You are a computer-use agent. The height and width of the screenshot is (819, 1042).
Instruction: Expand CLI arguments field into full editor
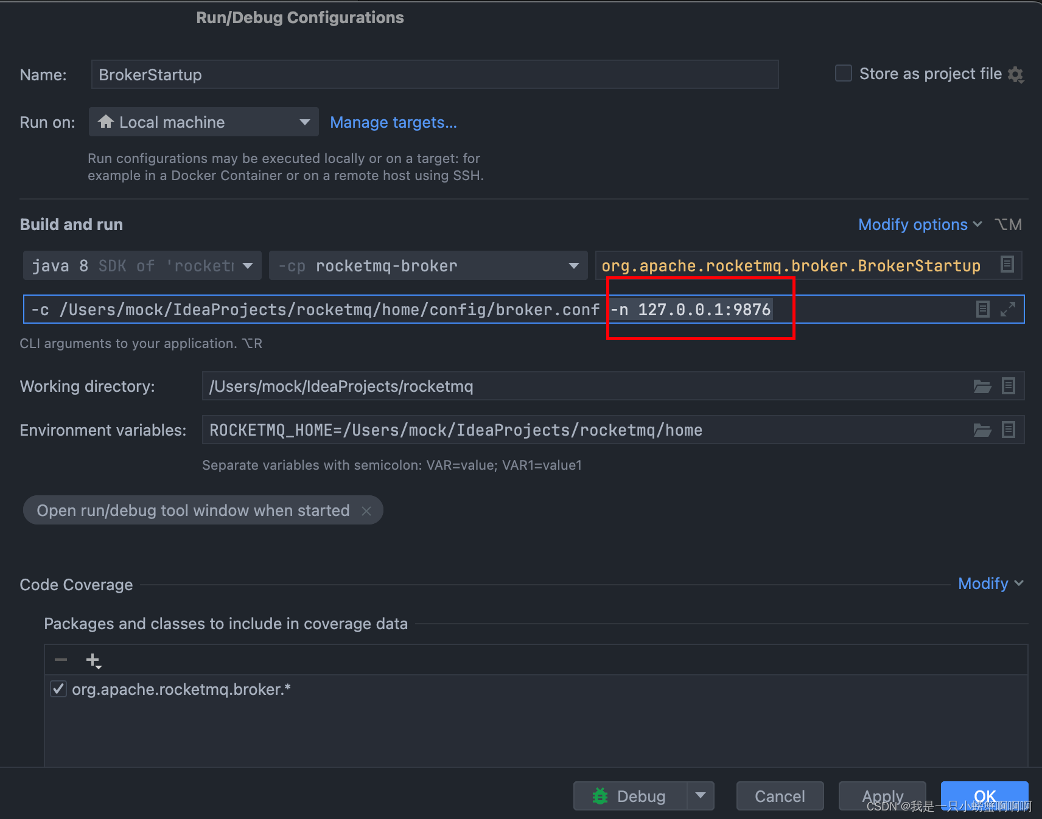(1009, 309)
